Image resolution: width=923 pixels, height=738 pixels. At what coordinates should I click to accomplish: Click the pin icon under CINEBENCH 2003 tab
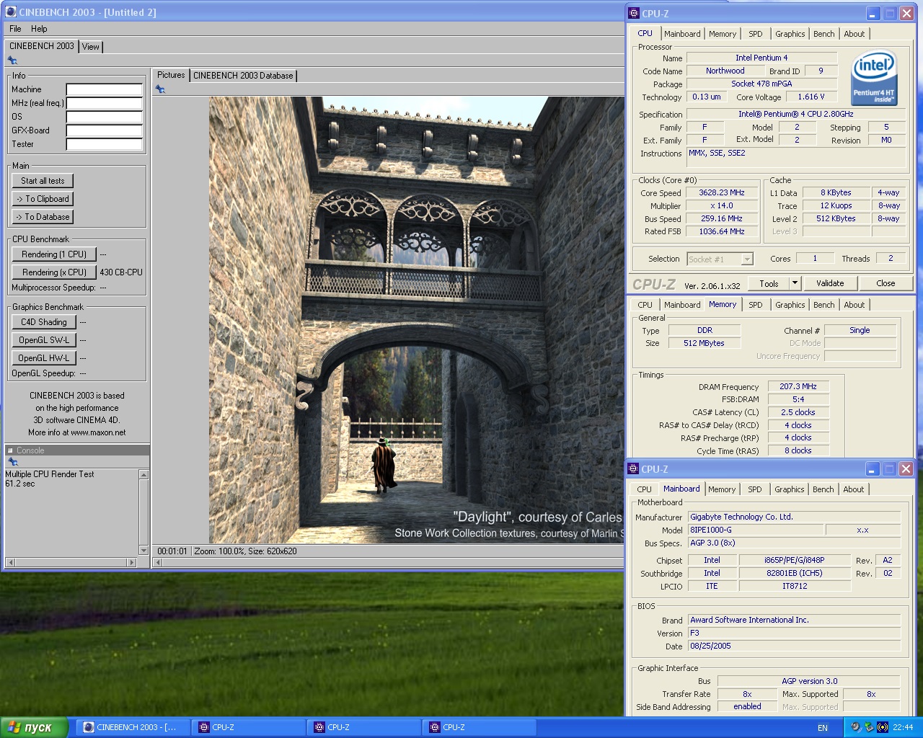[x=12, y=61]
